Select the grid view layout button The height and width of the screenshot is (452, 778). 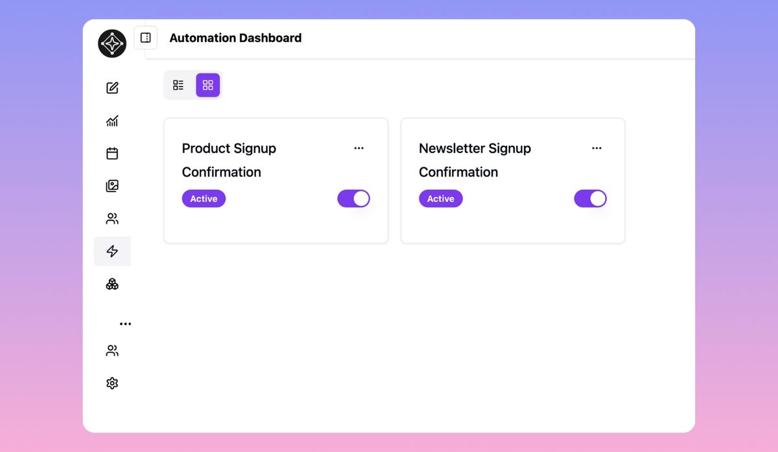click(x=208, y=85)
